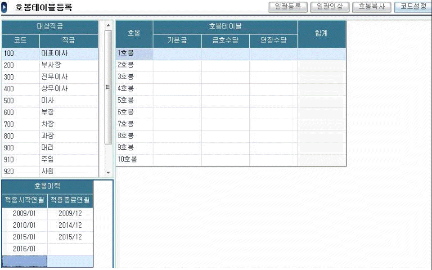432x270 pixels.
Task: Click the 연장수당 cell for 5호봉
Action: 273,100
